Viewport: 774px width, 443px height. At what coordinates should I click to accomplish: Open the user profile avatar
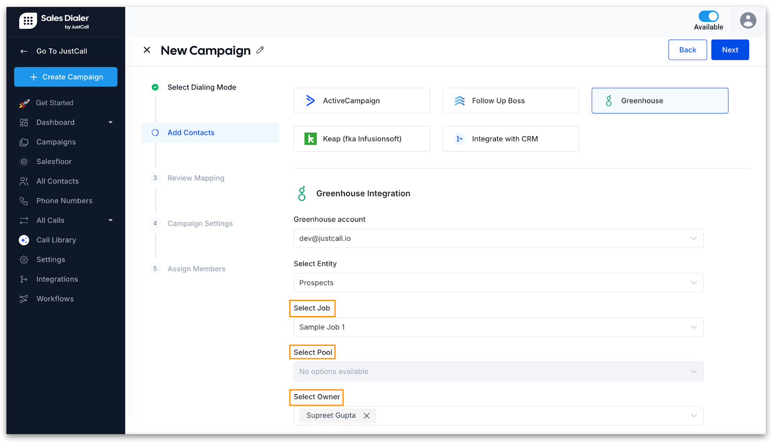748,20
